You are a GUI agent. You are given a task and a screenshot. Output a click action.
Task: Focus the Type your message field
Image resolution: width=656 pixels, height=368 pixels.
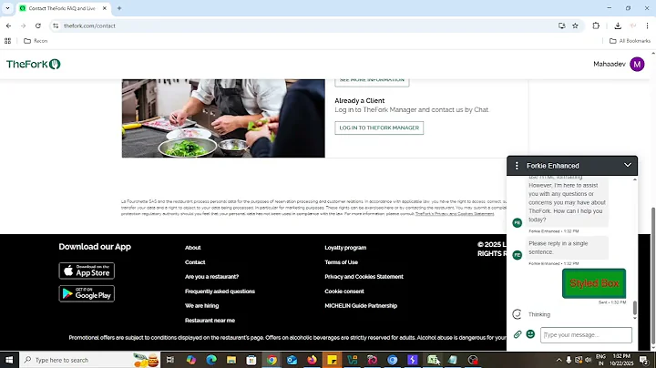[x=586, y=335]
